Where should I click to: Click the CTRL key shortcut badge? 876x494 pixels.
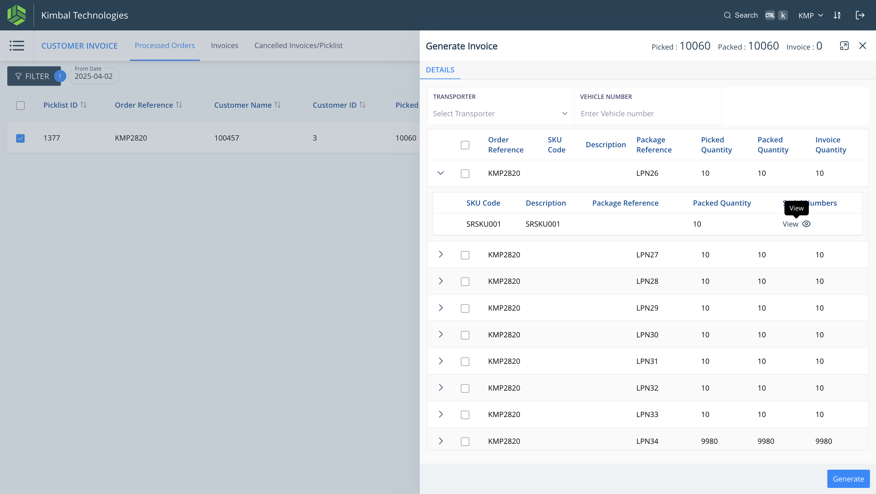(x=770, y=15)
